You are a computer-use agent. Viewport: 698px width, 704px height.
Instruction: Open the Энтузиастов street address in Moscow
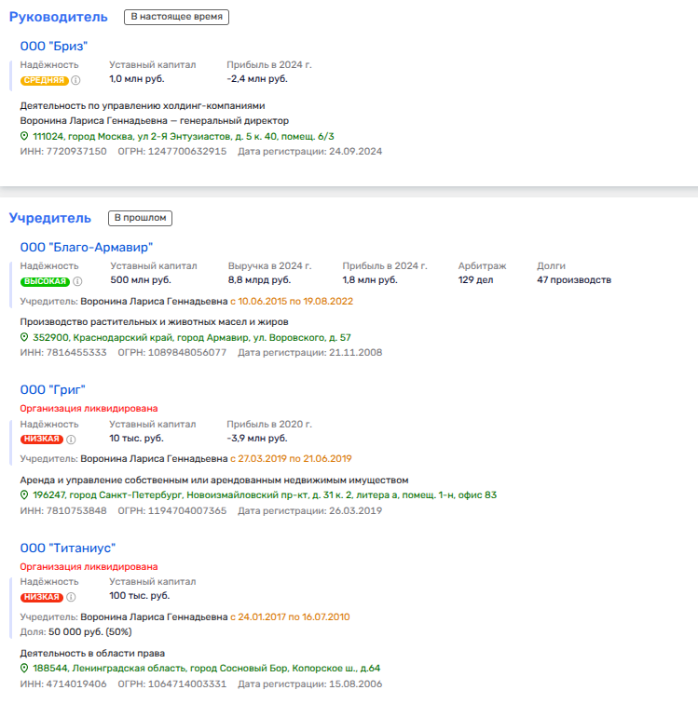pyautogui.click(x=184, y=136)
